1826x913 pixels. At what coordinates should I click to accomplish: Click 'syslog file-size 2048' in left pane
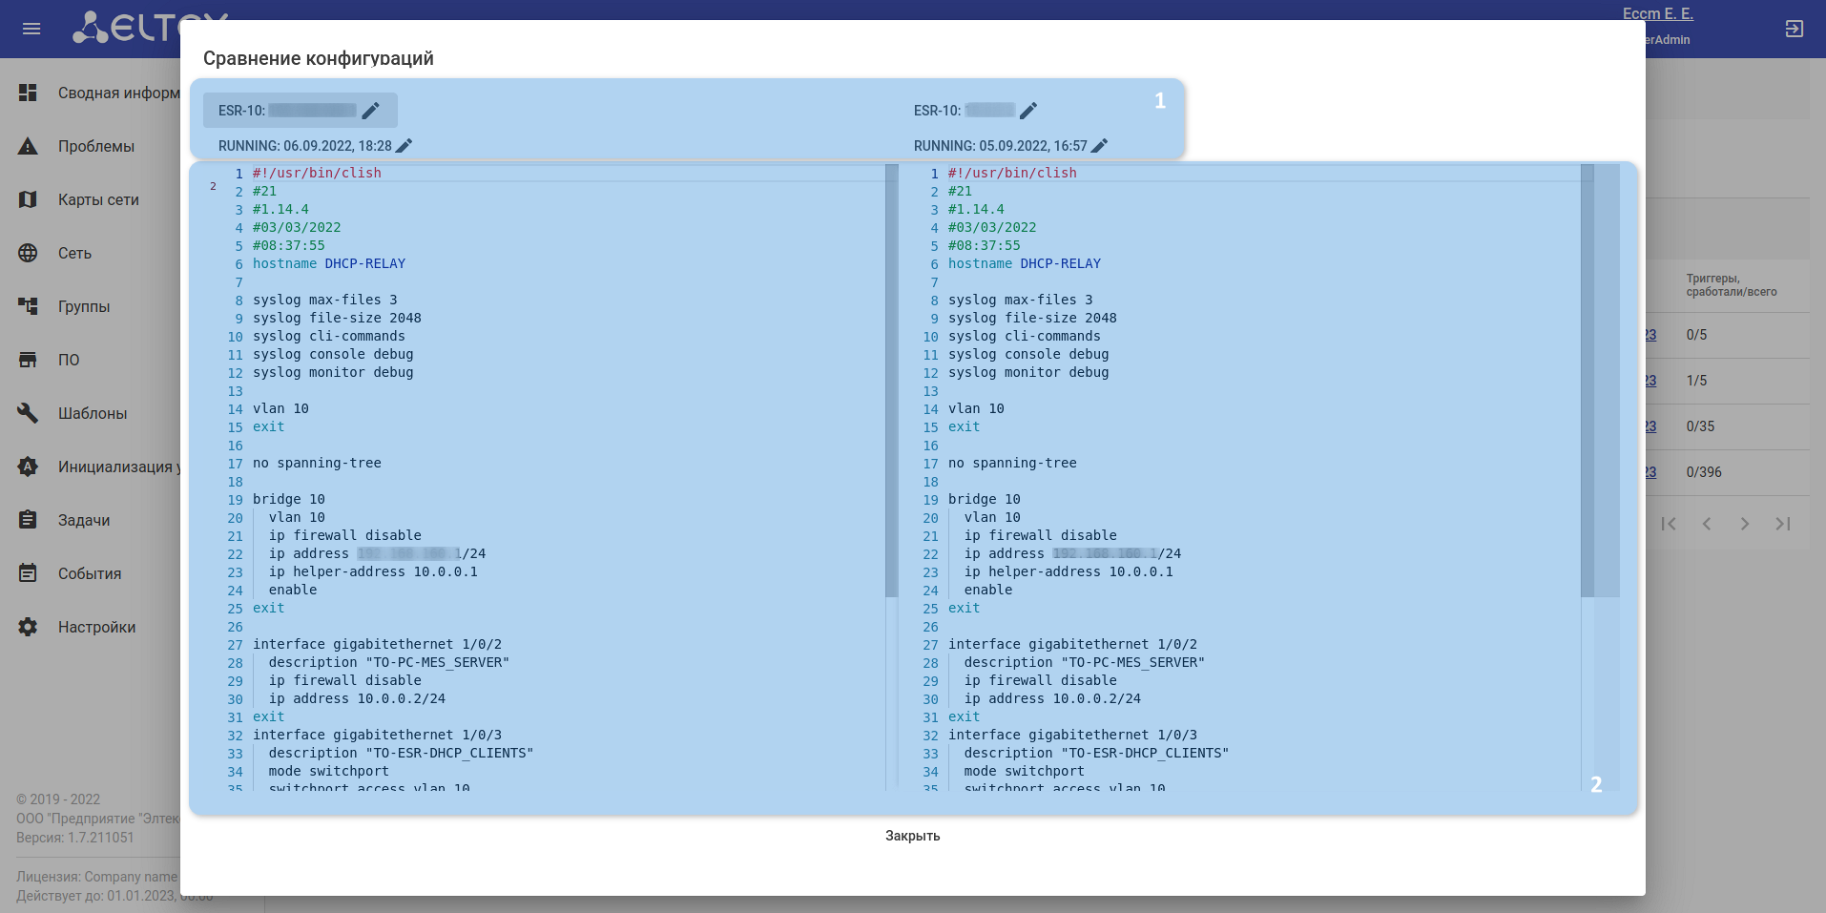(337, 318)
